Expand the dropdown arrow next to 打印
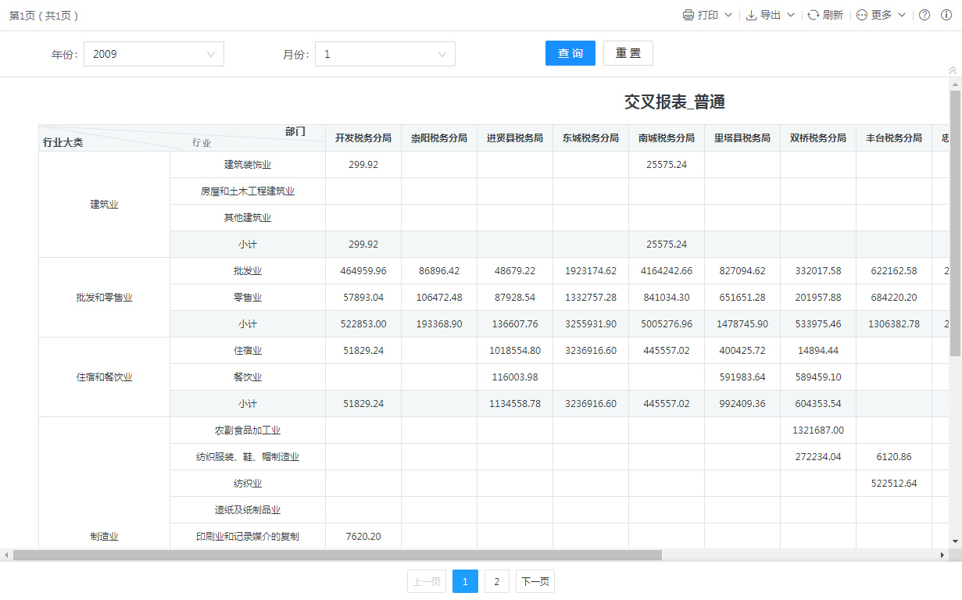Viewport: 962px width, 600px height. point(728,15)
